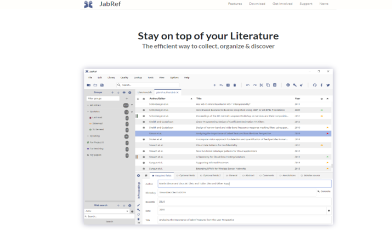This screenshot has height=230, width=392.
Task: Open the News page link
Action: [x=324, y=4]
